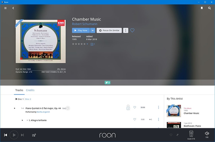Open the bookmarks icon
The height and width of the screenshot is (142, 215).
202,8
